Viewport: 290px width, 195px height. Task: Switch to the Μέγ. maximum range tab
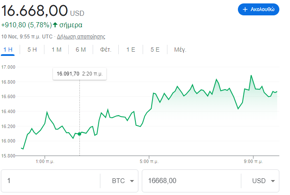coord(180,49)
